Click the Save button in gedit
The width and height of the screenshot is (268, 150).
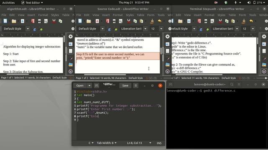125,85
